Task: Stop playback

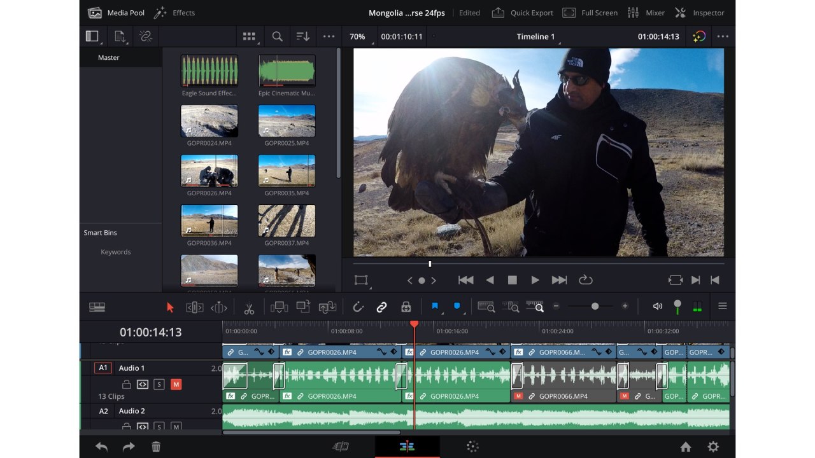Action: click(x=512, y=280)
